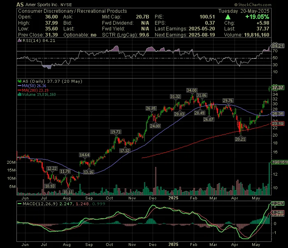Click the blue MA(50) legend line marker
288x248 pixels.
19,86
